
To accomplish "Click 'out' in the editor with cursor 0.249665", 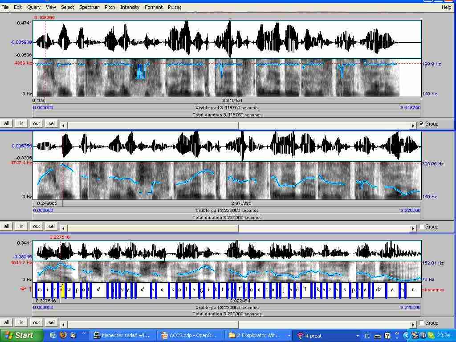I will [37, 226].
